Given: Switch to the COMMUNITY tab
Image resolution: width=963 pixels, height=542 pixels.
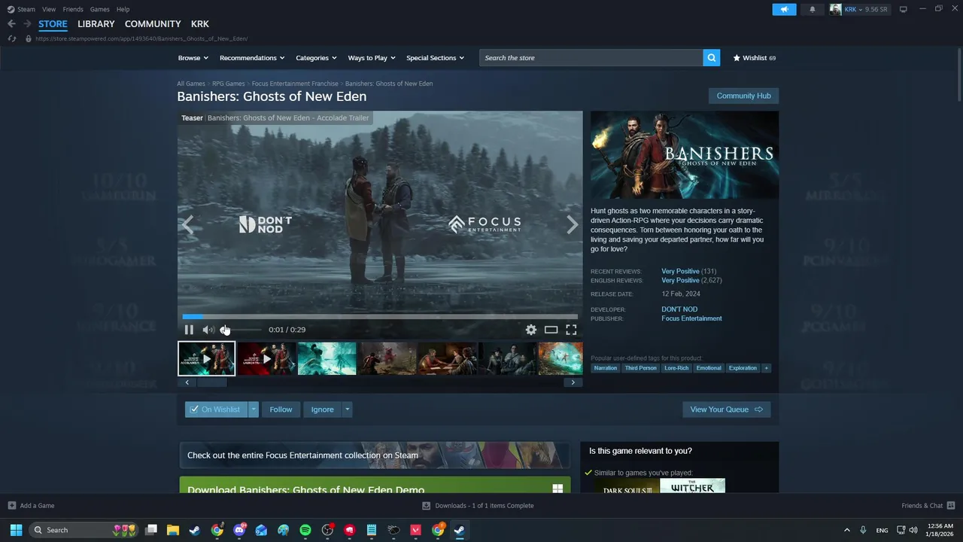Looking at the screenshot, I should (x=153, y=24).
